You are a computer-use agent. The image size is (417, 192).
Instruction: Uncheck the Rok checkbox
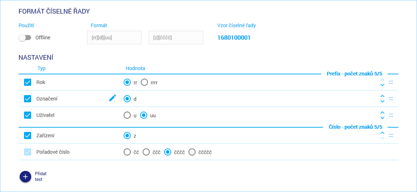[x=28, y=82]
